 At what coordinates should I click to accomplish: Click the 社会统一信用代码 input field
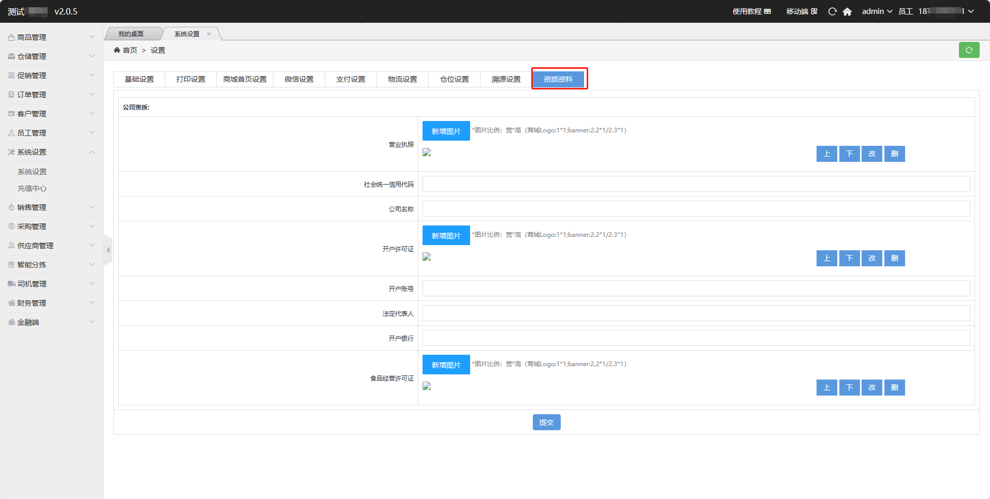coord(696,184)
